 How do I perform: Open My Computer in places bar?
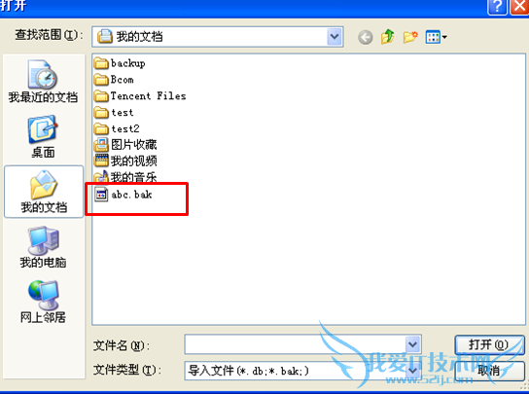pyautogui.click(x=43, y=247)
